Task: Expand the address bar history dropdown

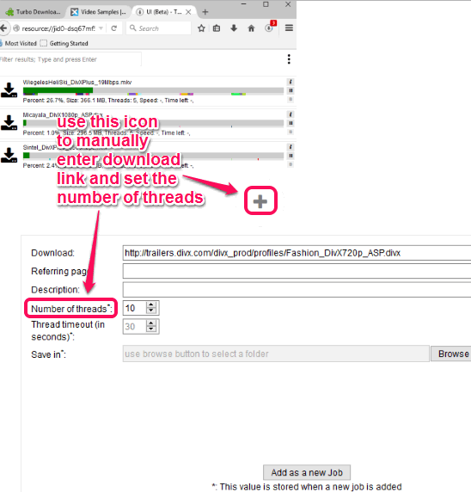Action: tap(101, 28)
